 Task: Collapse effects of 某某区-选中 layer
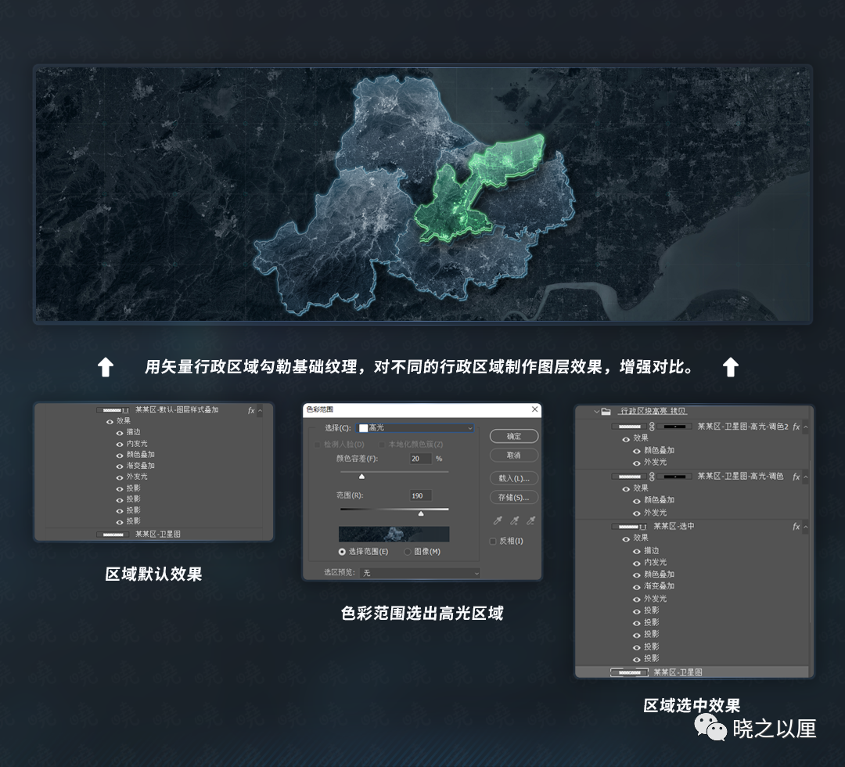(x=806, y=527)
